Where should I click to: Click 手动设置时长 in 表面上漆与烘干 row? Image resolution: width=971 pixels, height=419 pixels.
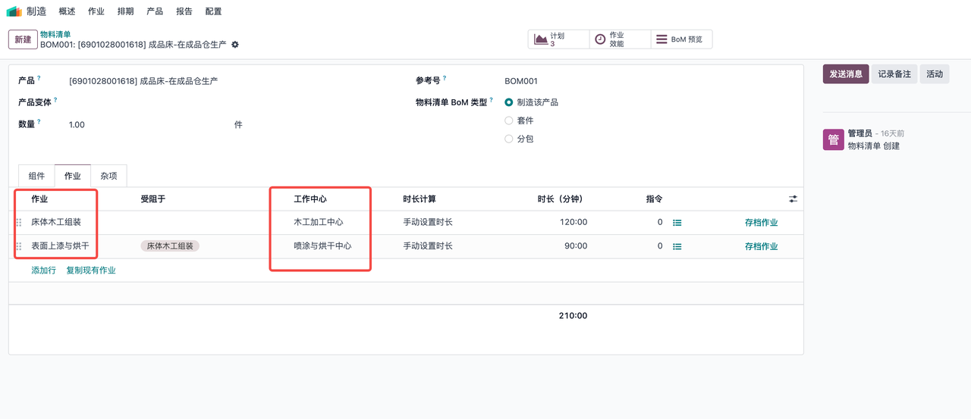coord(428,246)
